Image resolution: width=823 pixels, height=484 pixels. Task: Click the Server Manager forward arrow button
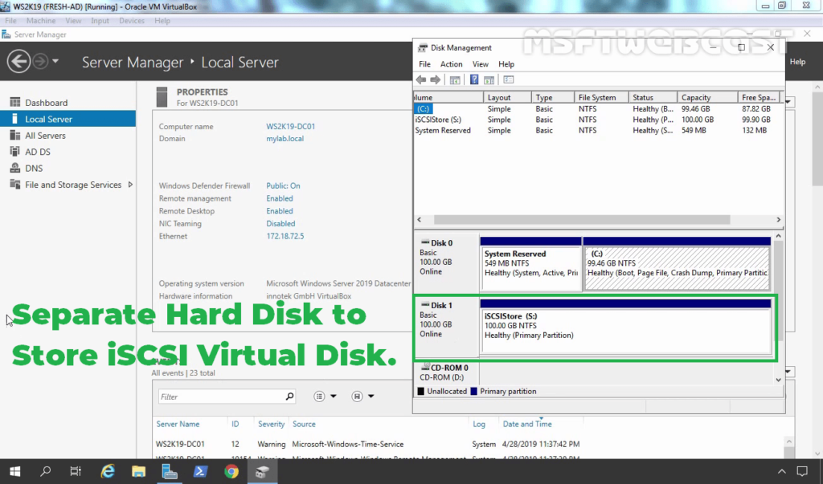[x=40, y=61]
